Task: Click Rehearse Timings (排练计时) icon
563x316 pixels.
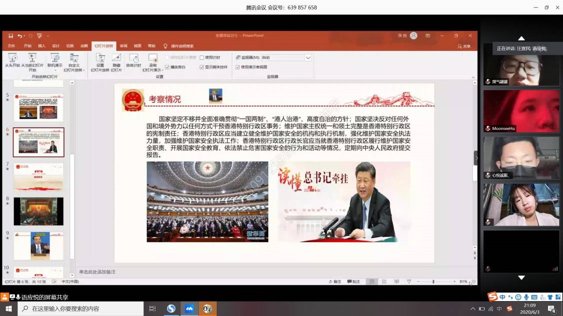Action: click(x=133, y=60)
